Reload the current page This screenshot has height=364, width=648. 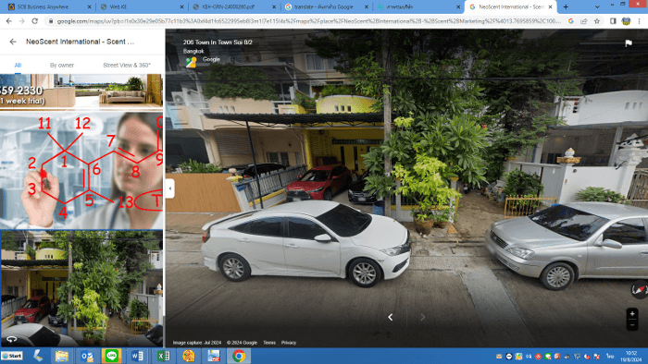pyautogui.click(x=35, y=21)
